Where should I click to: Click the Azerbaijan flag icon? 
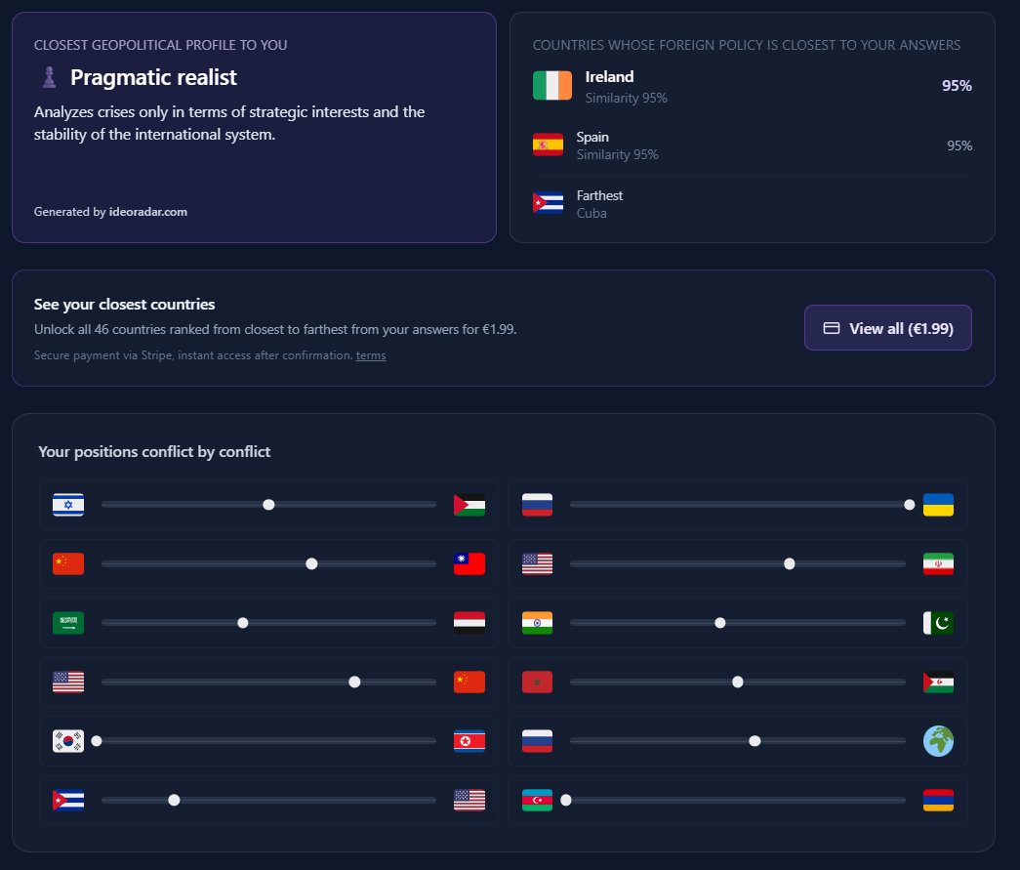(x=537, y=800)
